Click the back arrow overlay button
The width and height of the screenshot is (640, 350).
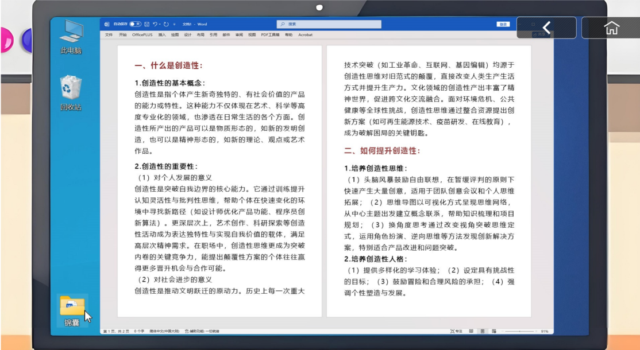(546, 28)
